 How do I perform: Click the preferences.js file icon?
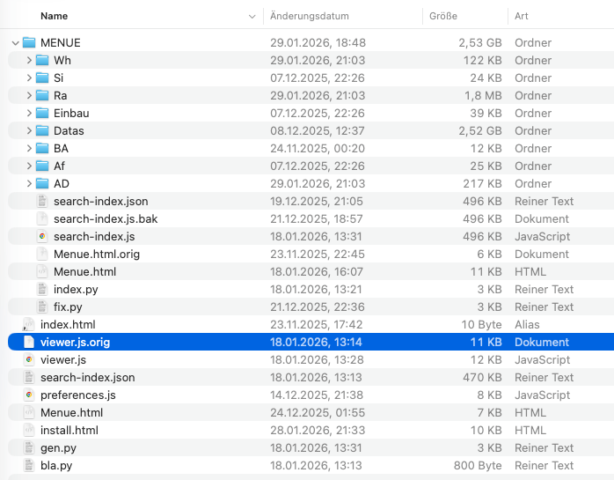coord(29,395)
